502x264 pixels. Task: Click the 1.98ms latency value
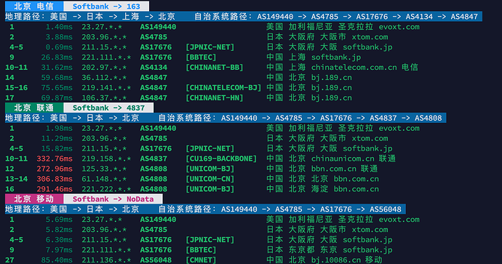click(59, 128)
